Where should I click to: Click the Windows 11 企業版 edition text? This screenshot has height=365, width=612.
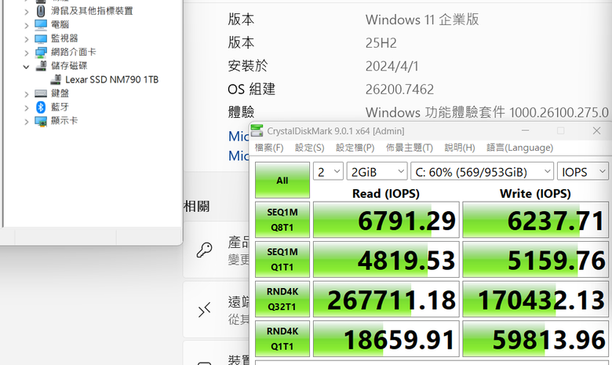click(x=422, y=20)
